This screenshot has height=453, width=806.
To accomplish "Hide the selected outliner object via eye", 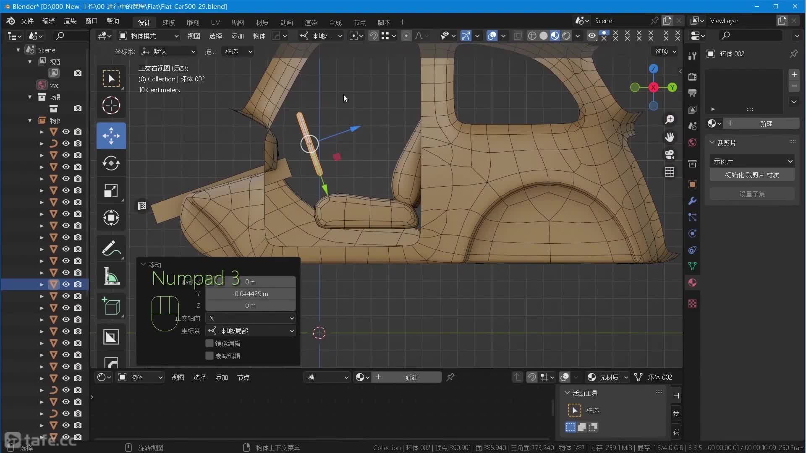I will tap(66, 284).
